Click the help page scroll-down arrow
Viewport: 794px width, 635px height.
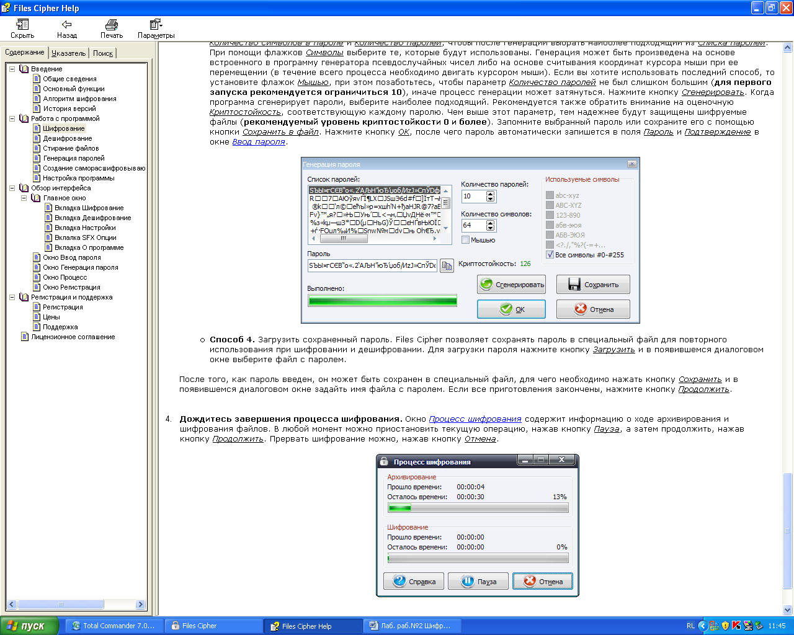[x=788, y=610]
